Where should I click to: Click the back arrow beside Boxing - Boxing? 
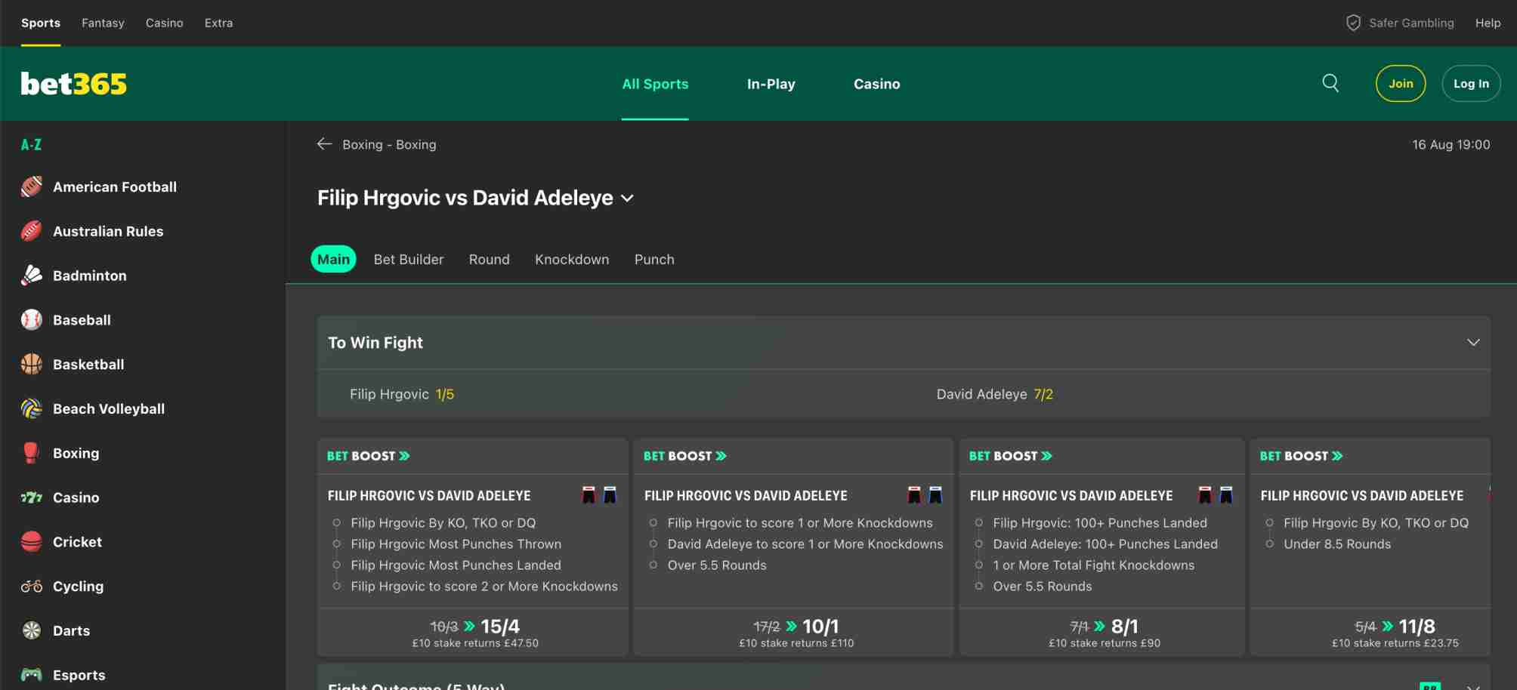click(x=324, y=143)
